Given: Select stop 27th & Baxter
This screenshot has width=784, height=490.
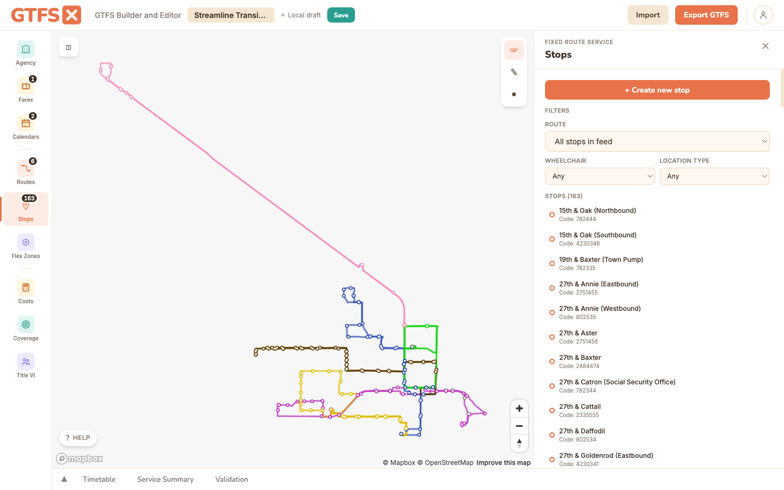Looking at the screenshot, I should (x=657, y=362).
